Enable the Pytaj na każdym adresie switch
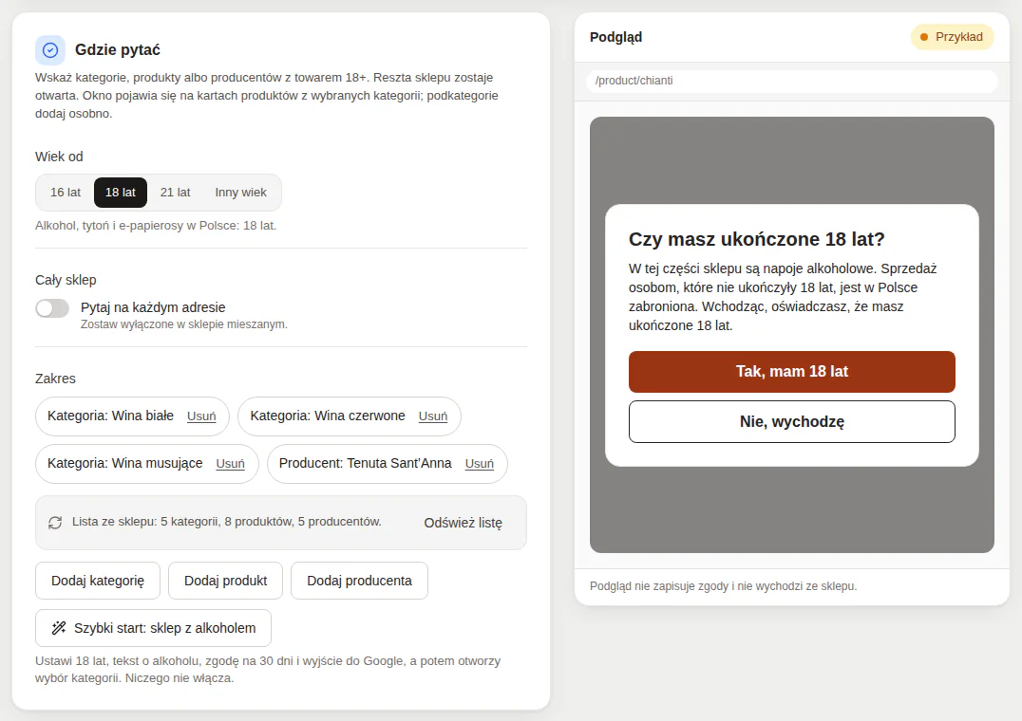The height and width of the screenshot is (721, 1022). [x=52, y=308]
